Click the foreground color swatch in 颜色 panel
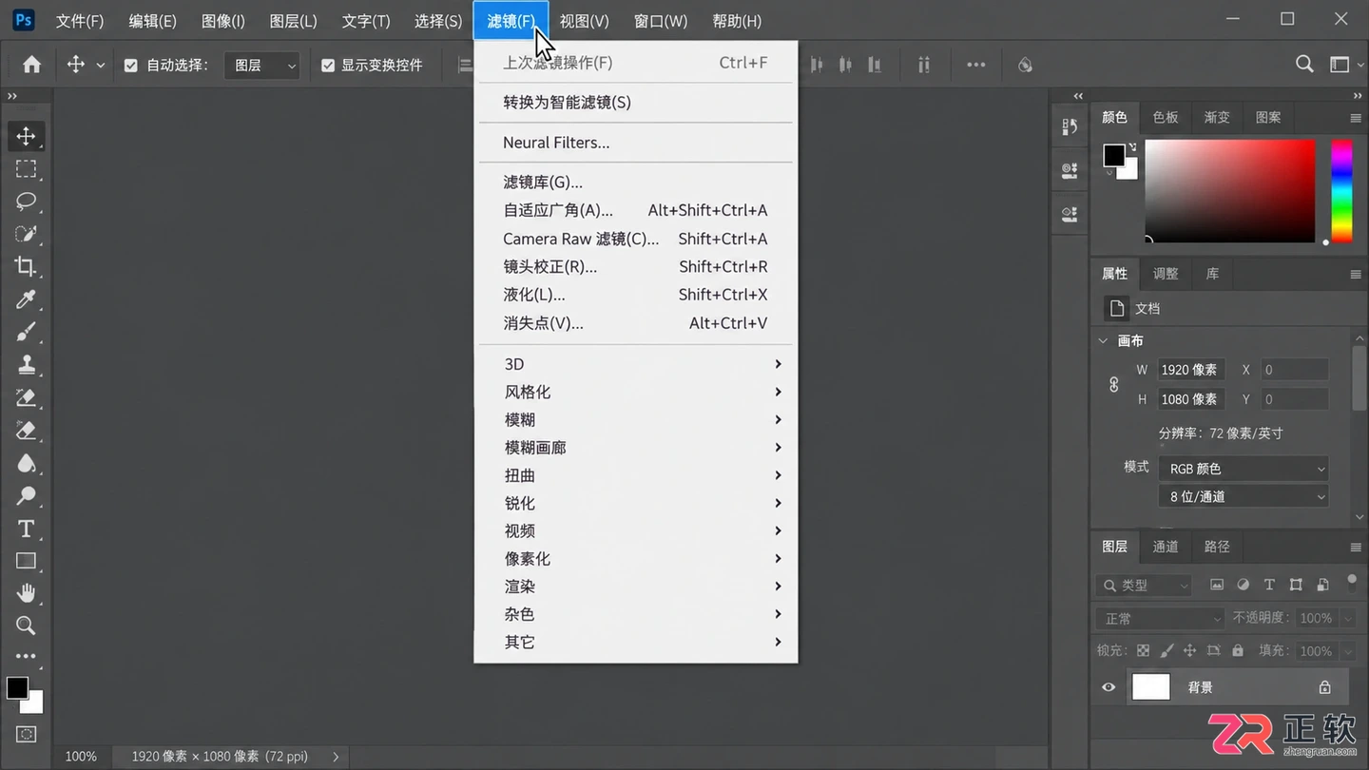This screenshot has width=1369, height=770. click(x=1114, y=155)
